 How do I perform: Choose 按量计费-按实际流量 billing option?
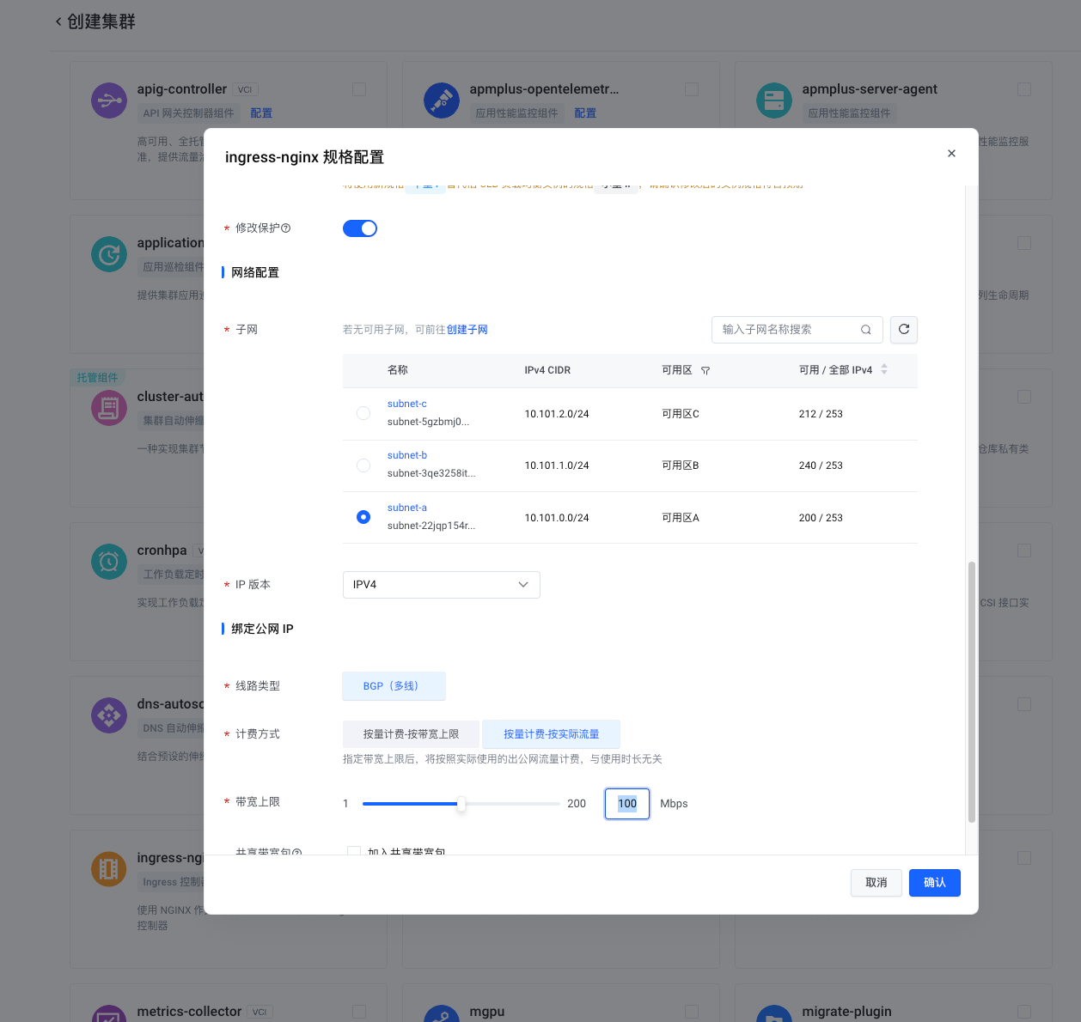click(551, 734)
